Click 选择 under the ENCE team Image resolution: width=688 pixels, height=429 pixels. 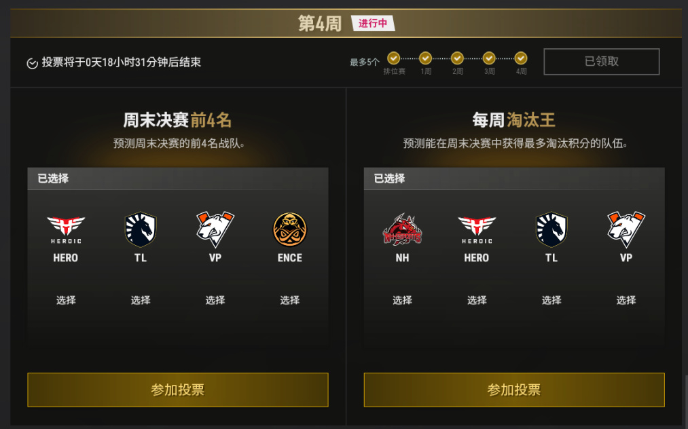coord(289,300)
